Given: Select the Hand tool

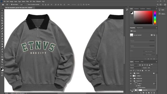Looking at the screenshot, I should click(2, 60).
